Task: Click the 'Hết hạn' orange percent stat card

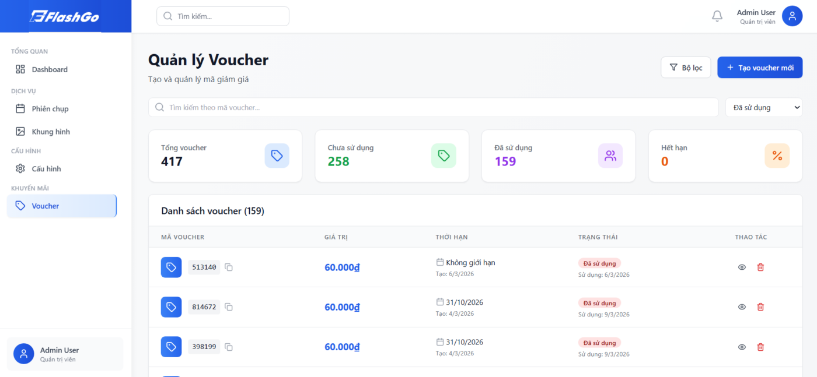Action: click(x=725, y=156)
